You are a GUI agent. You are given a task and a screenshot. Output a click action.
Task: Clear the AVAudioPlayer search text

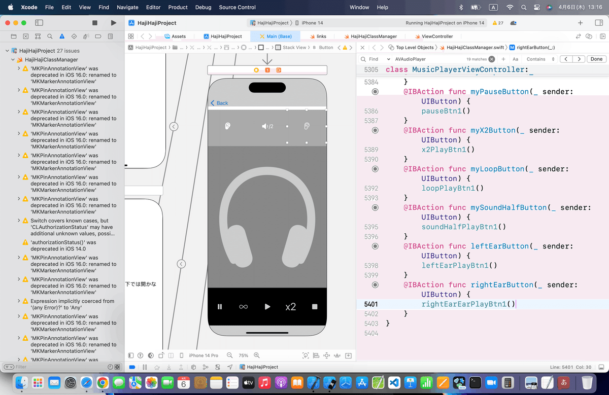pos(491,59)
